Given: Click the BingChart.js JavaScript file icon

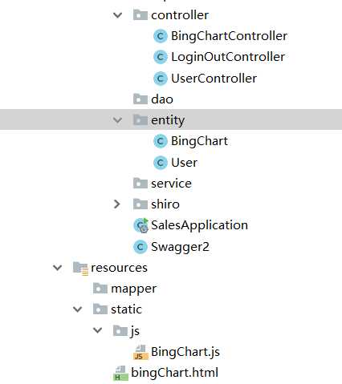Looking at the screenshot, I should [x=140, y=352].
